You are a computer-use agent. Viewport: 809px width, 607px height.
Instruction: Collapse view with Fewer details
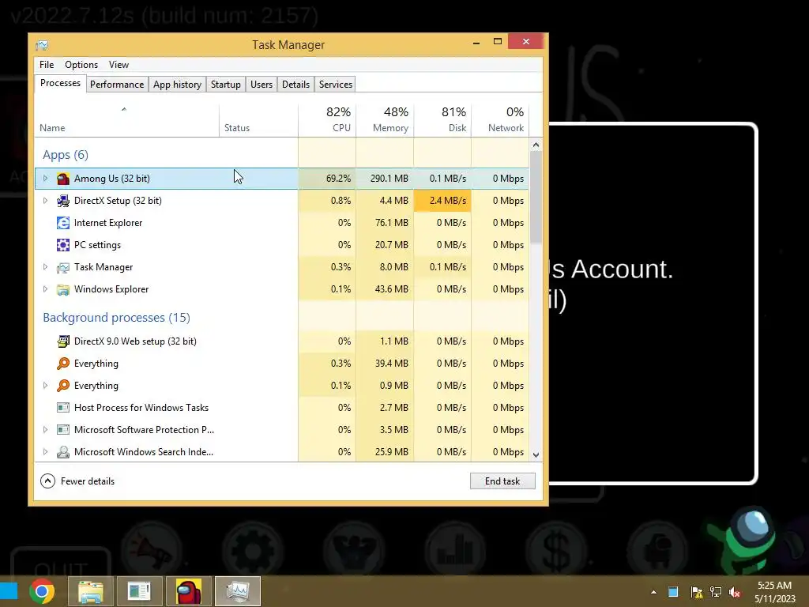click(77, 481)
